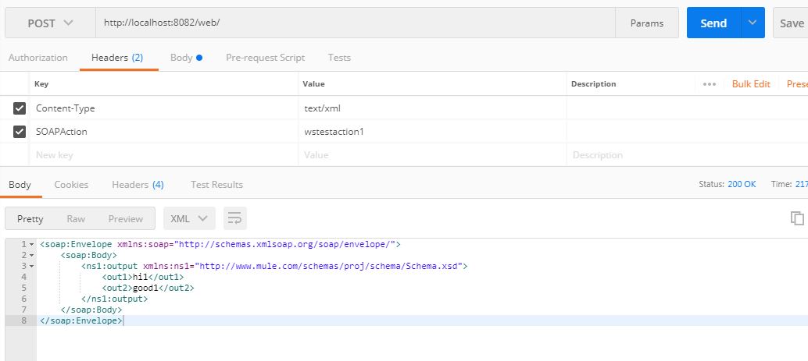Open the Pre-request Script tab
The width and height of the screenshot is (808, 361).
tap(265, 58)
